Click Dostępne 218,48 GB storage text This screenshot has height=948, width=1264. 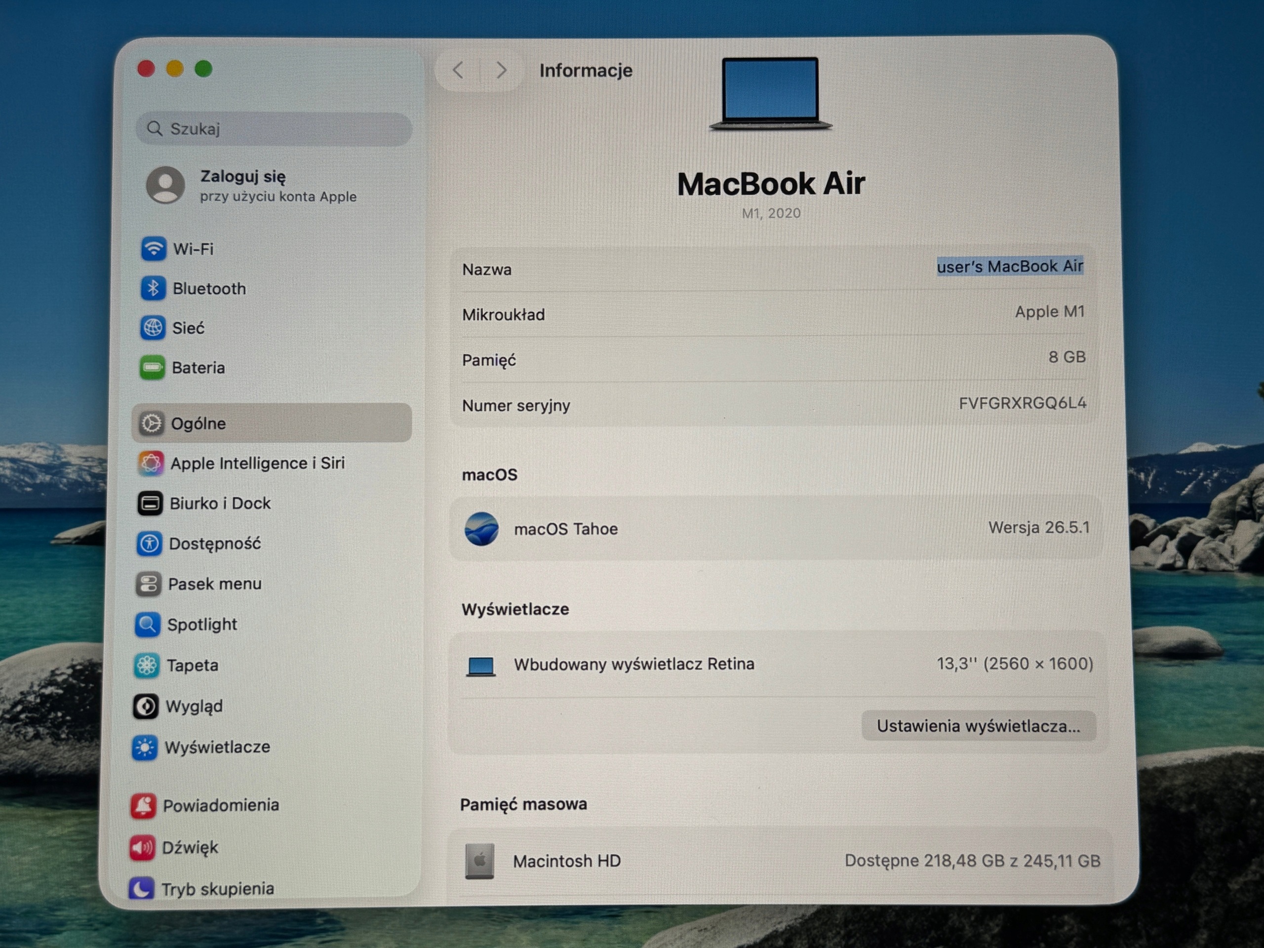973,861
